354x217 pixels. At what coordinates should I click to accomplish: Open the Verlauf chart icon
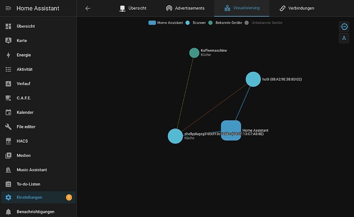pyautogui.click(x=8, y=84)
